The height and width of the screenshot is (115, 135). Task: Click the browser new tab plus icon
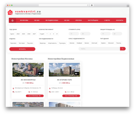coord(128,6)
